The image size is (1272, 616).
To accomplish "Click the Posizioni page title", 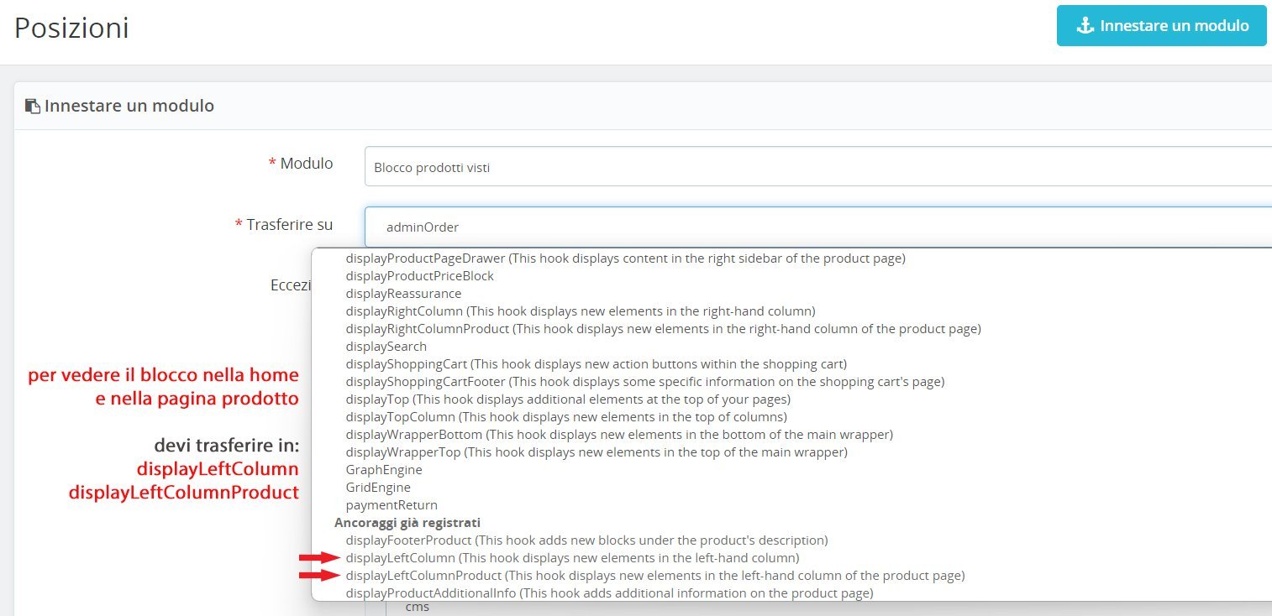I will click(x=71, y=28).
